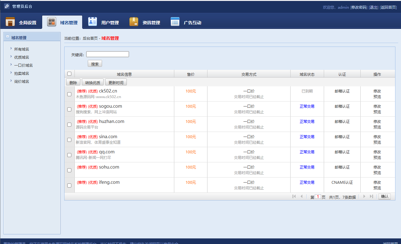
Task: Collapse the 域名管理 sidebar panel
Action: [x=7, y=37]
